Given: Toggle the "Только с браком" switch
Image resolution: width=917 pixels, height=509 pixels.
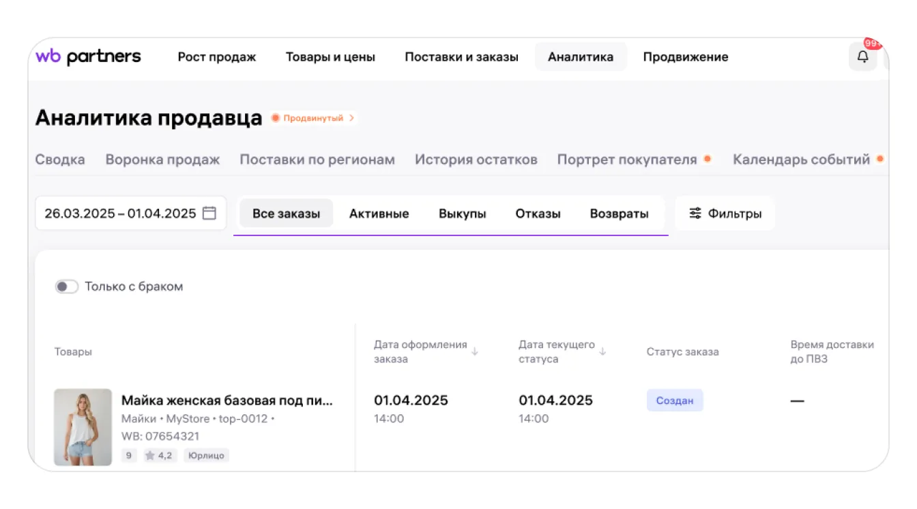Looking at the screenshot, I should click(x=66, y=287).
